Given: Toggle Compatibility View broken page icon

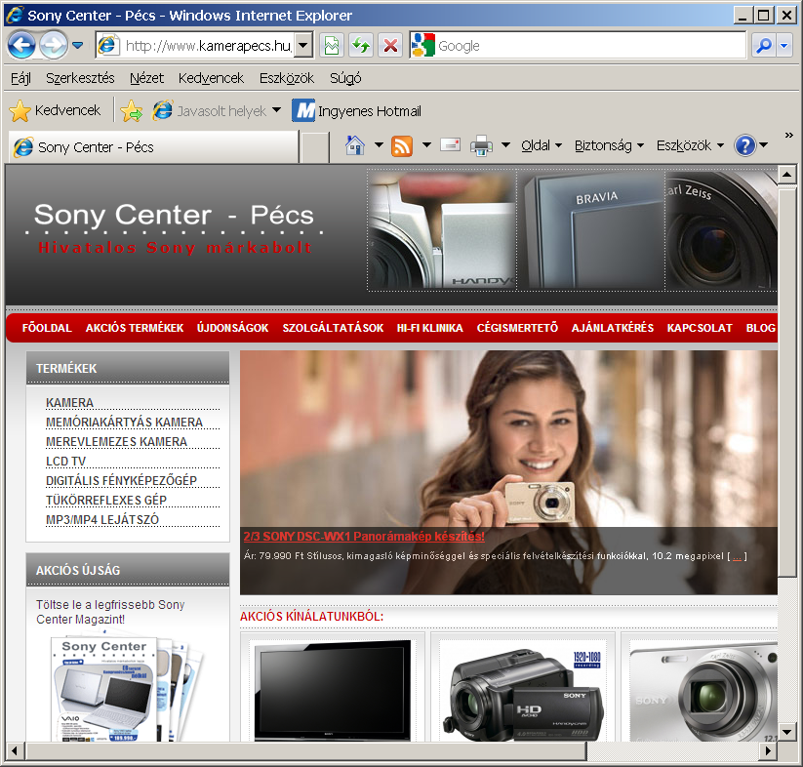Looking at the screenshot, I should point(332,46).
